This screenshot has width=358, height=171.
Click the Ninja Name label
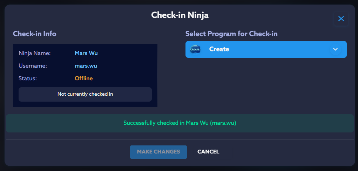pos(35,53)
